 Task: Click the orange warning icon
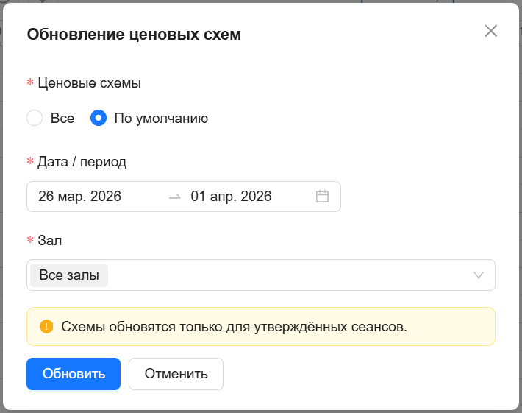coord(46,326)
